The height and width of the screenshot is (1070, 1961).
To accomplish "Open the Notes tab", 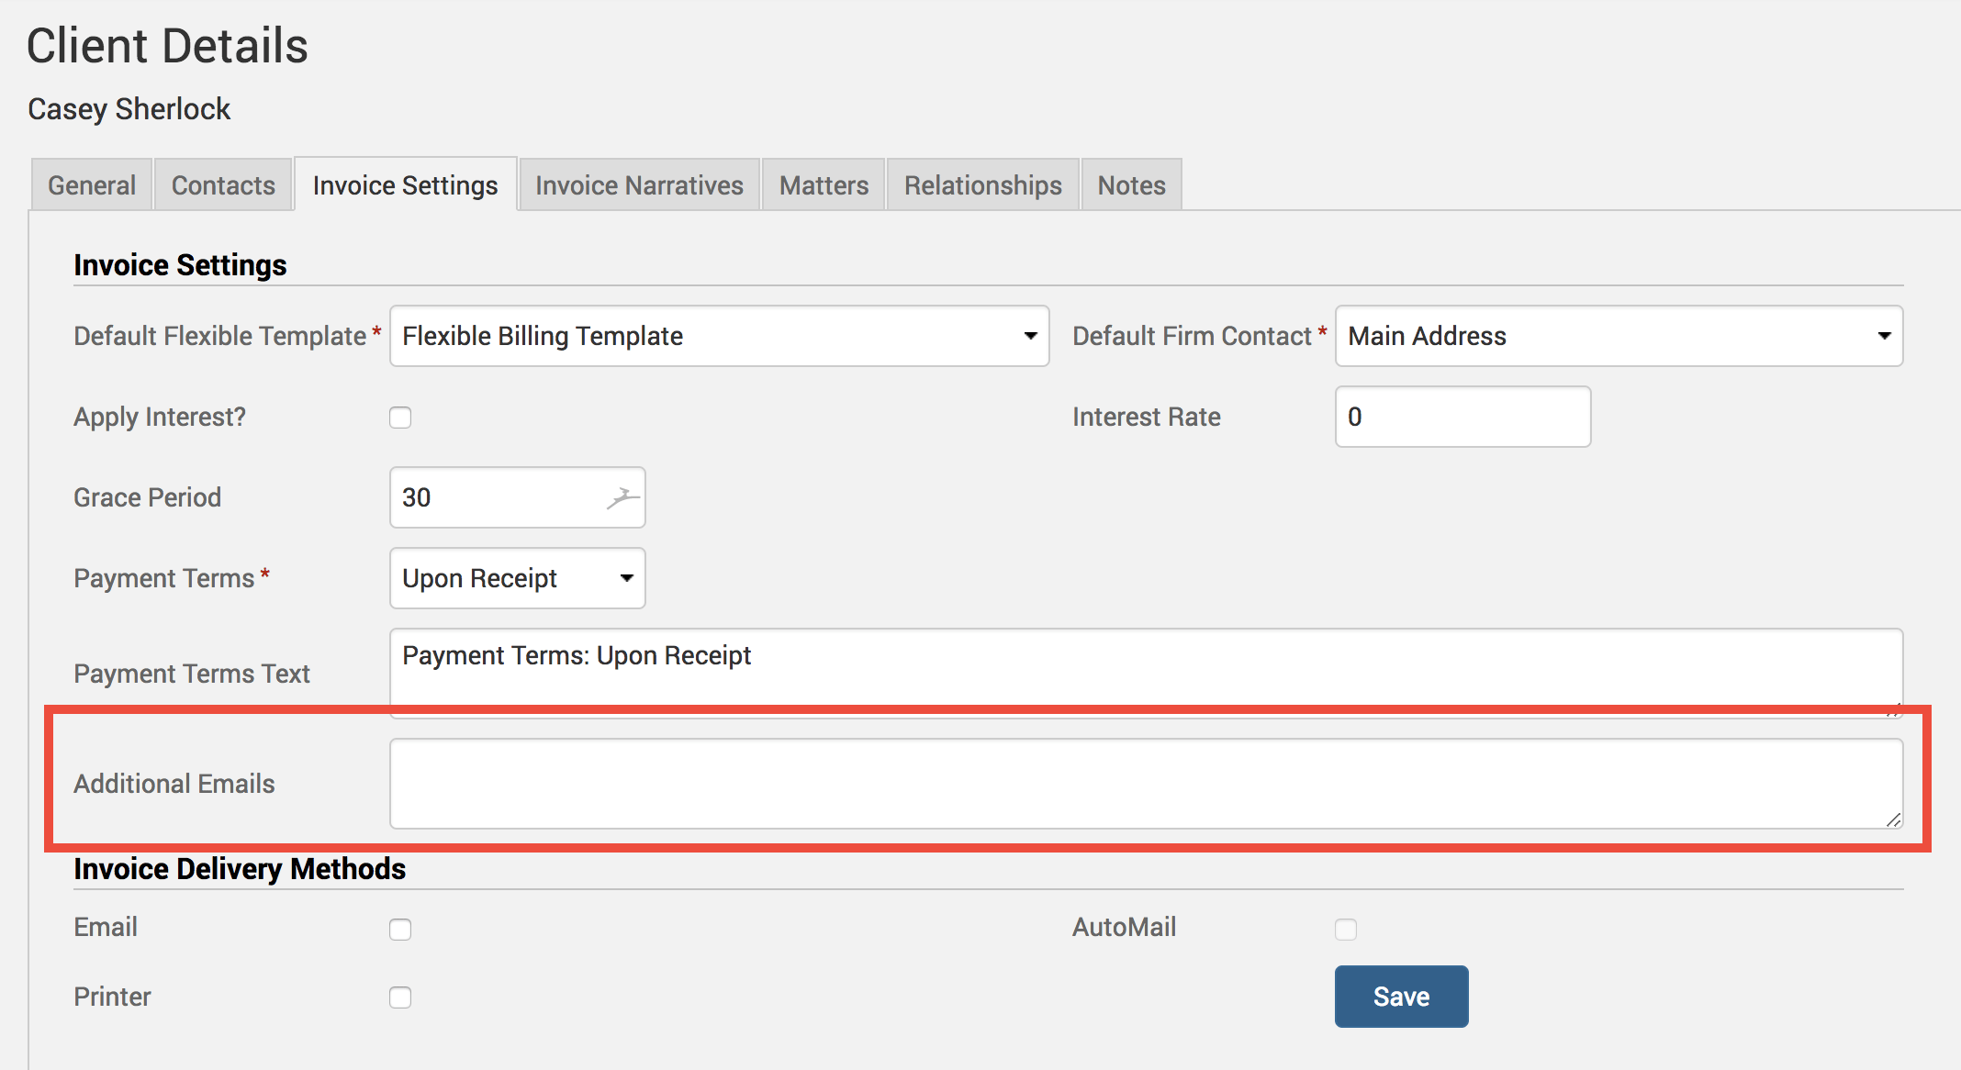I will click(x=1131, y=185).
